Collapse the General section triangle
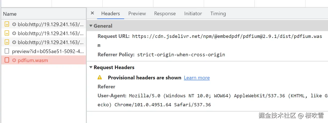Screen dimensions: 328x123 [91, 26]
